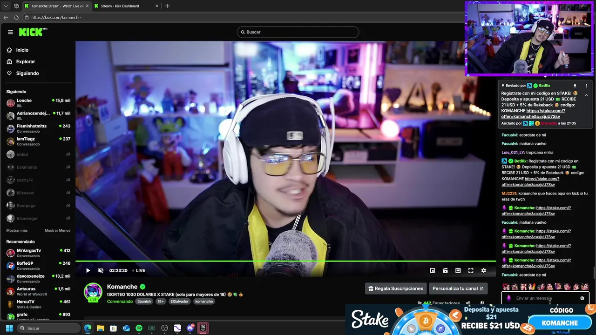The image size is (596, 335).
Task: Switch to Stream - Kick Dashboard tab
Action: pos(126,6)
